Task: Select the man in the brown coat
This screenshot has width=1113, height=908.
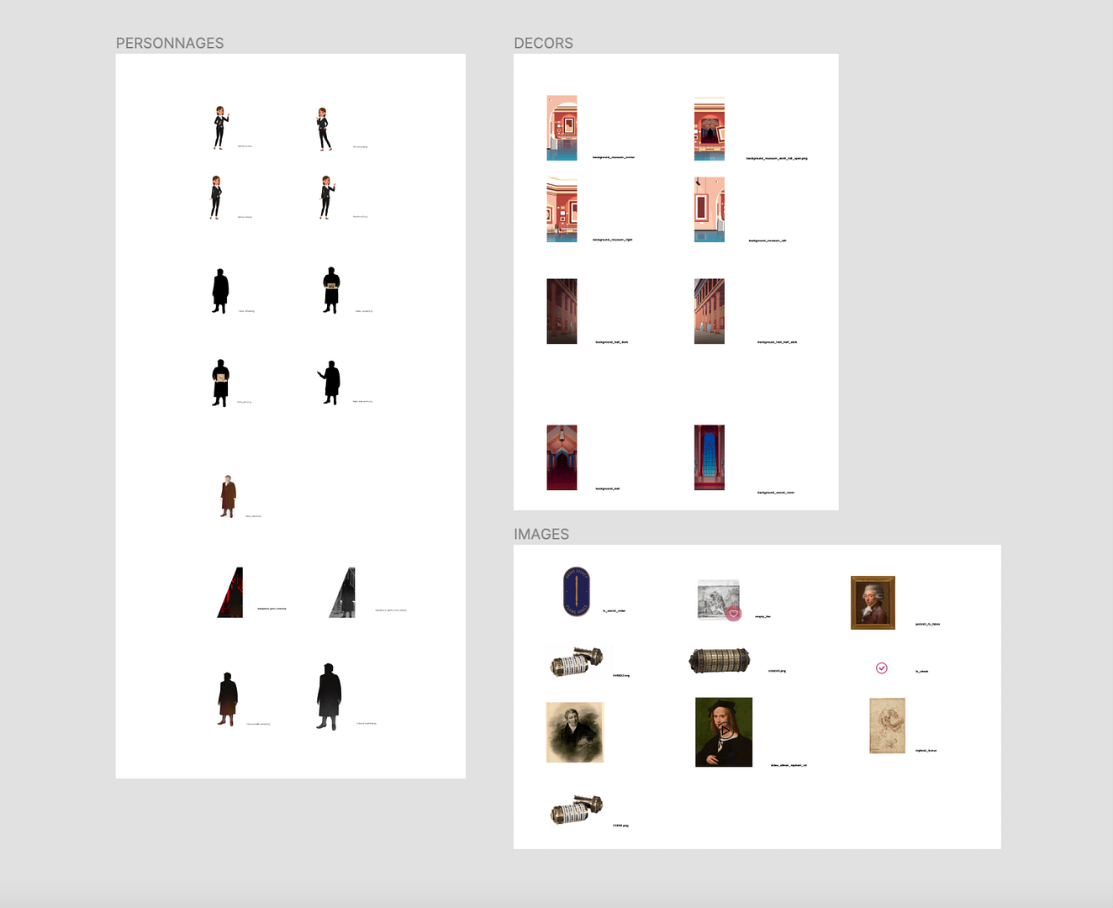Action: (x=228, y=496)
